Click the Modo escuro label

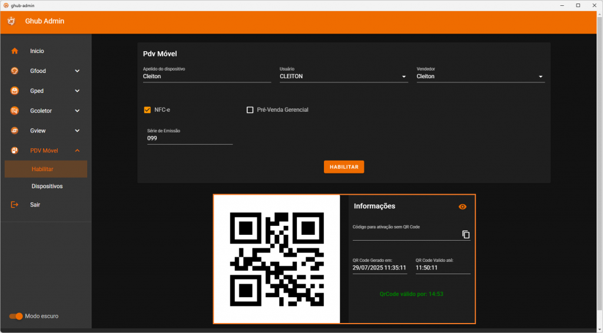pos(42,316)
